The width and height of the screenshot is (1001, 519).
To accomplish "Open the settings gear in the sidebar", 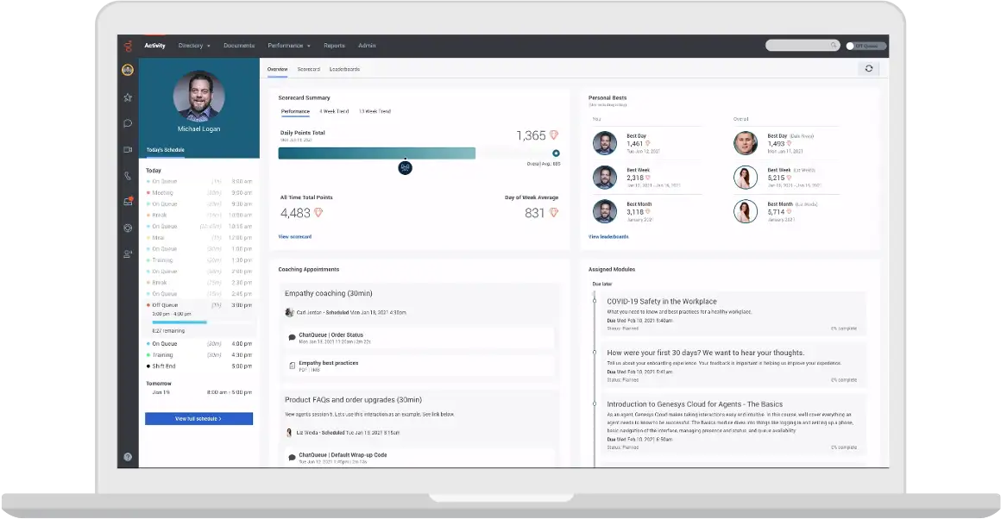I will (128, 228).
